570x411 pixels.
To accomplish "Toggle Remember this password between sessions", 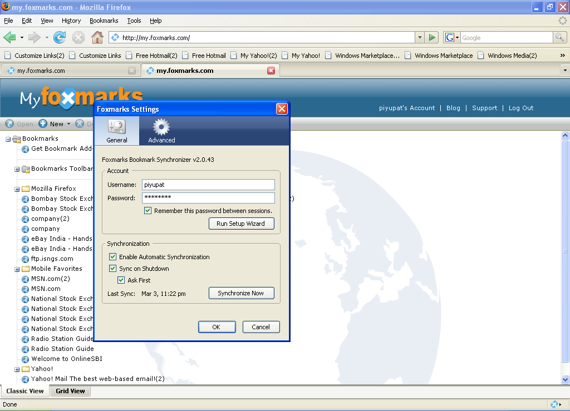I will [x=148, y=211].
